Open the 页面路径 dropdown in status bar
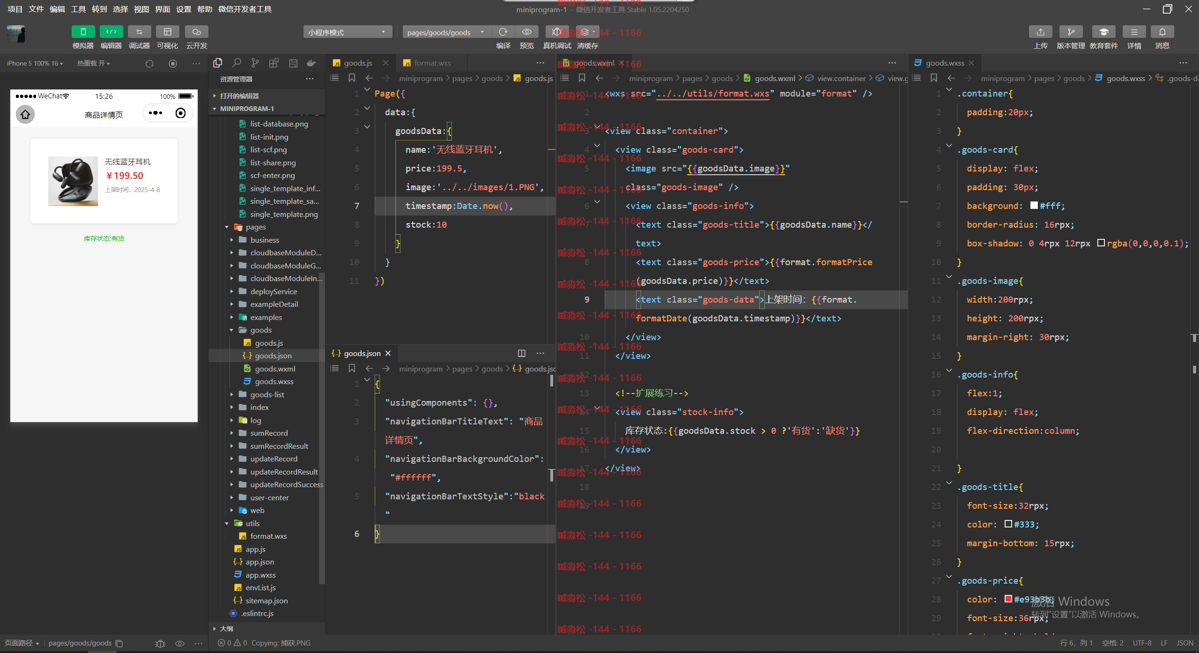The image size is (1199, 653). [22, 643]
